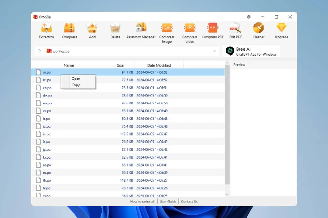Choose Open from the context menu
The image size is (328, 218).
(x=76, y=79)
